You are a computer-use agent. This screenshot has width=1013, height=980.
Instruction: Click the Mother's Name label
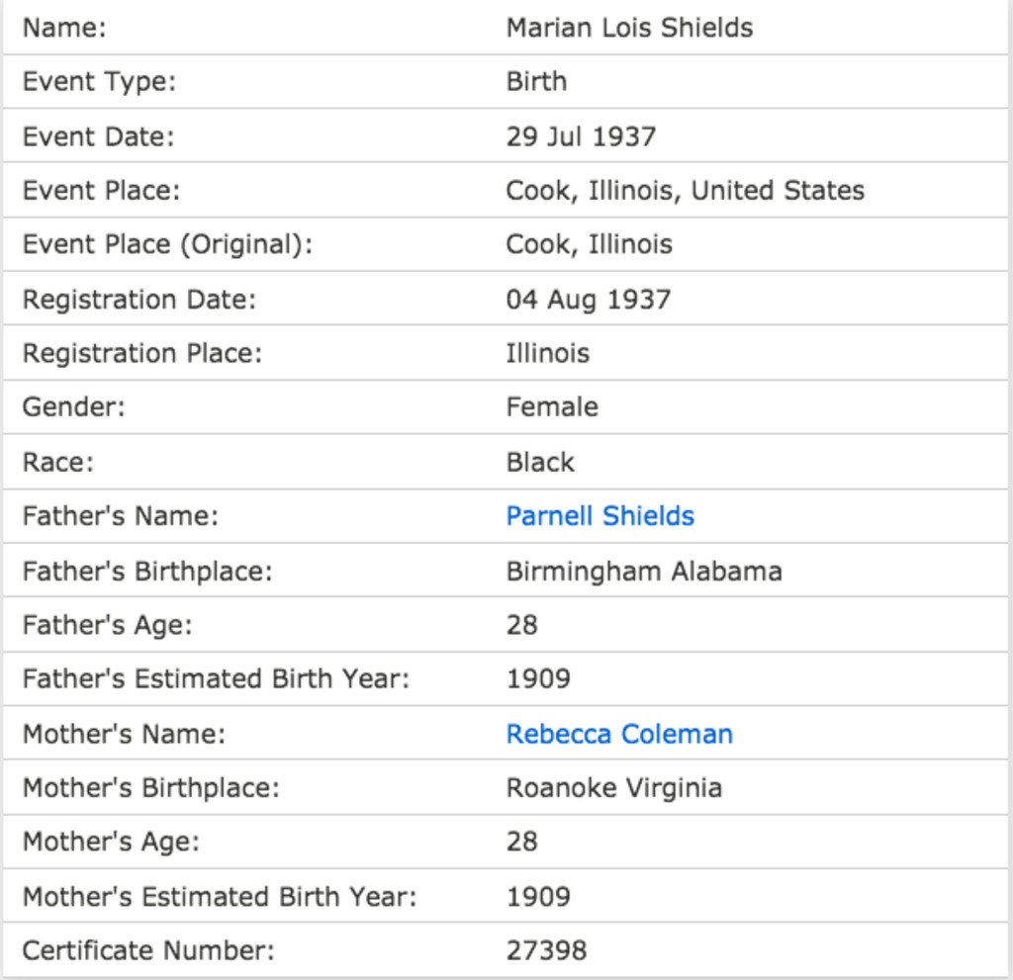124,734
